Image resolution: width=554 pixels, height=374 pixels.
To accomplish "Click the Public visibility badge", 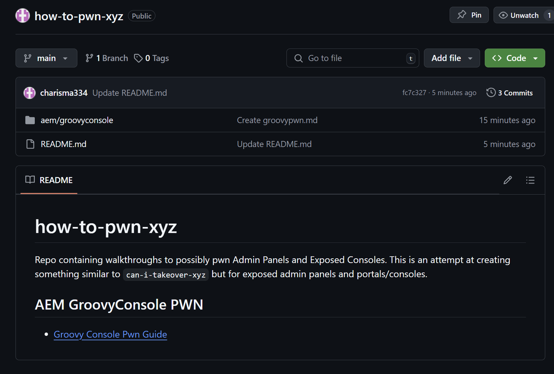I will [x=141, y=16].
